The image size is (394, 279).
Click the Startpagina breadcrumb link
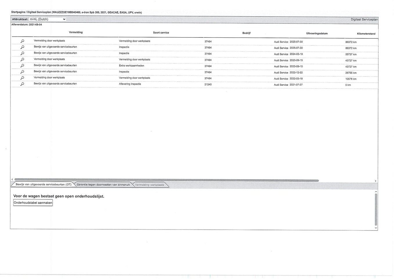[x=18, y=12]
